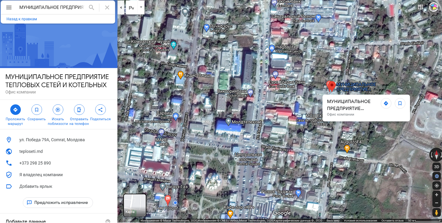Open the Google apps grid
The width and height of the screenshot is (442, 223).
[420, 7]
